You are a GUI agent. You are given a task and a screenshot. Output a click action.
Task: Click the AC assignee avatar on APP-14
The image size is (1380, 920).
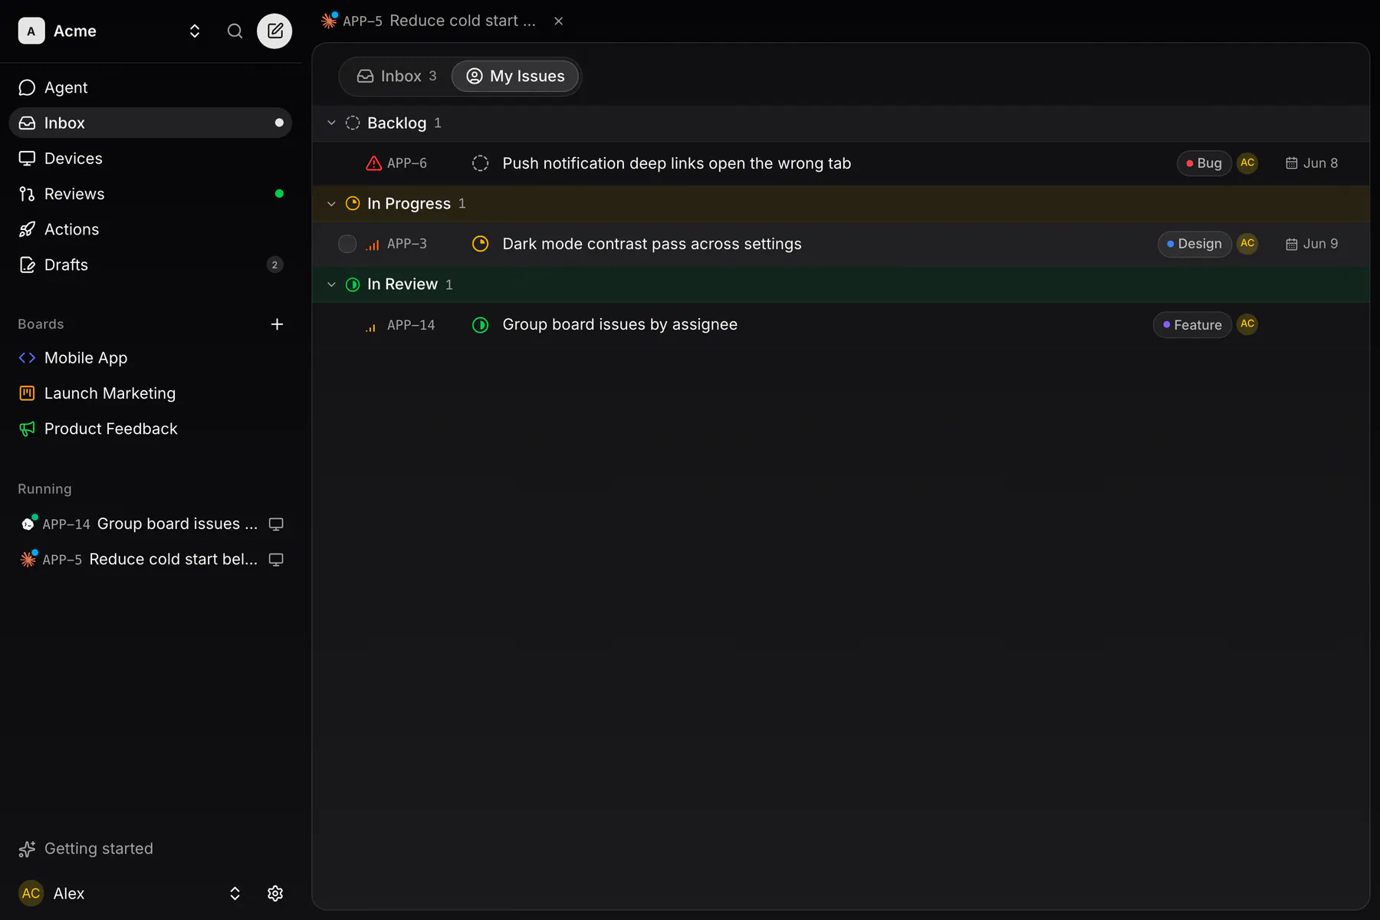[x=1247, y=324]
